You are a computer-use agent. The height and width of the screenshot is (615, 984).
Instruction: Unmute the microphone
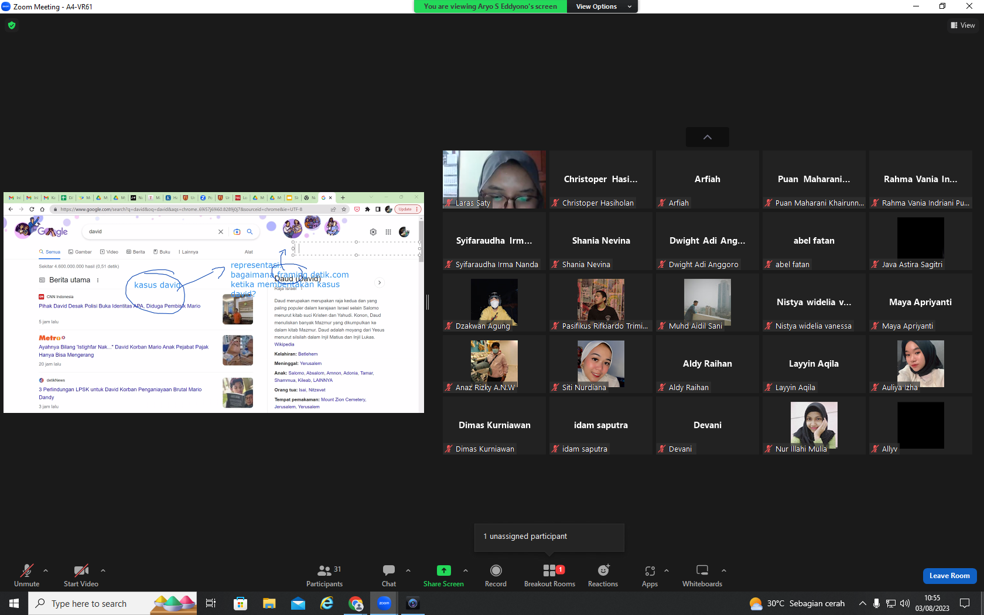(27, 576)
